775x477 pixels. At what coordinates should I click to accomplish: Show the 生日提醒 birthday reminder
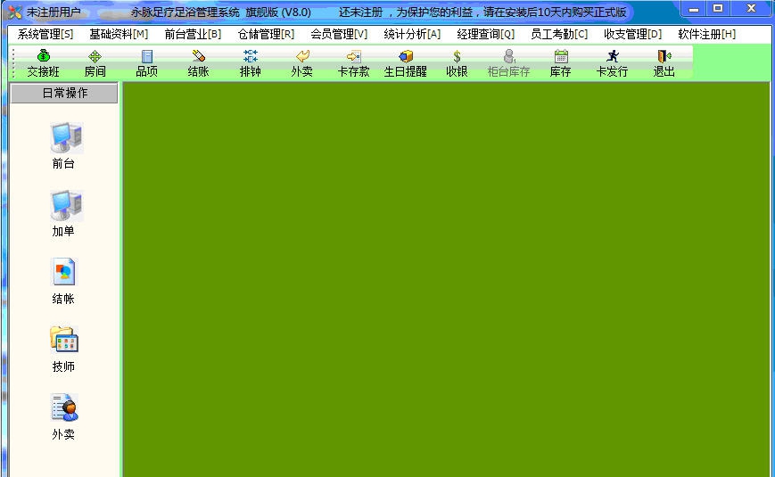pyautogui.click(x=405, y=63)
